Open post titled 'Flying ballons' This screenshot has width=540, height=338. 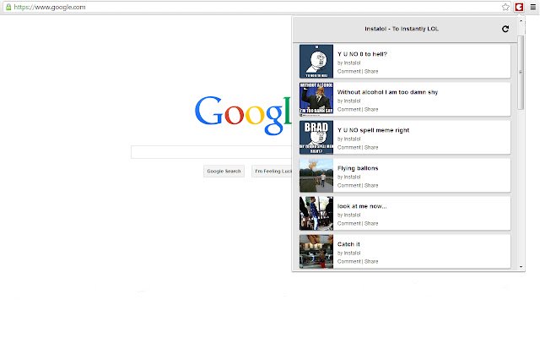[358, 168]
